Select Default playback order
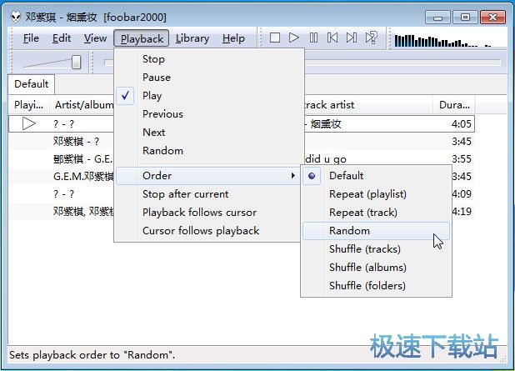The height and width of the screenshot is (371, 515). 376,176
